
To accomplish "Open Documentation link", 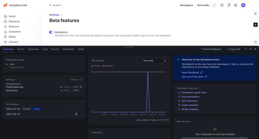I will pos(191,96).
